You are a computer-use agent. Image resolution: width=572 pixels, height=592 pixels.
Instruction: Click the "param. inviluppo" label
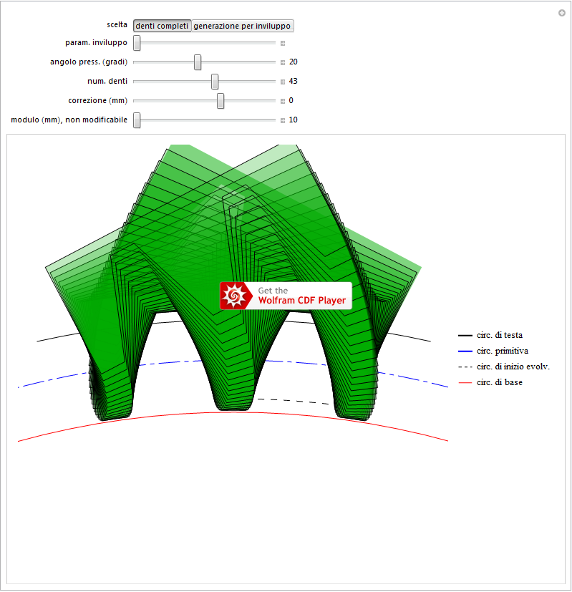coord(96,43)
